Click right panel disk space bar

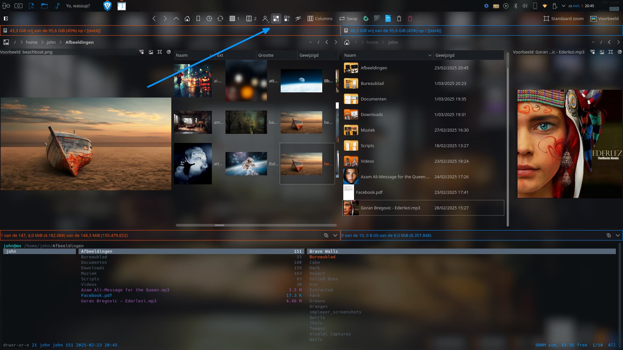click(482, 30)
